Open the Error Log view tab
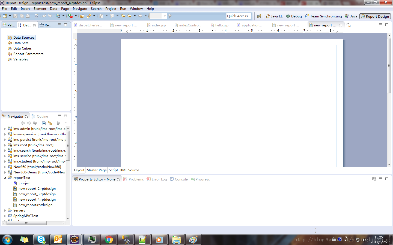The height and width of the screenshot is (245, 393). point(157,179)
